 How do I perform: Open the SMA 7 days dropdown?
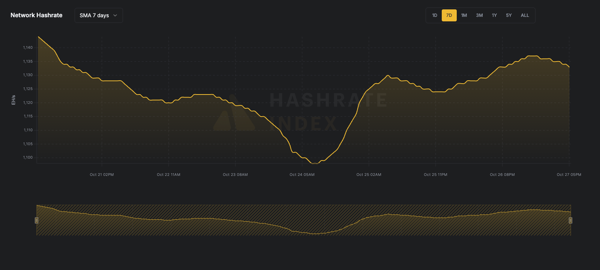pyautogui.click(x=98, y=15)
